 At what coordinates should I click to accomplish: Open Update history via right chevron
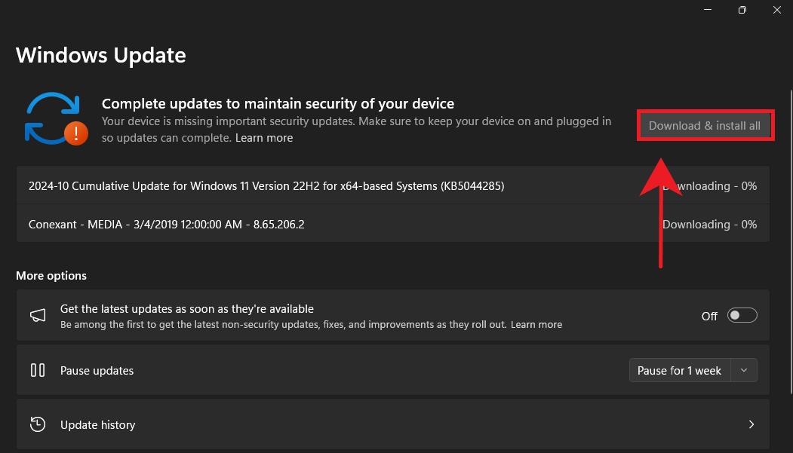click(x=751, y=424)
